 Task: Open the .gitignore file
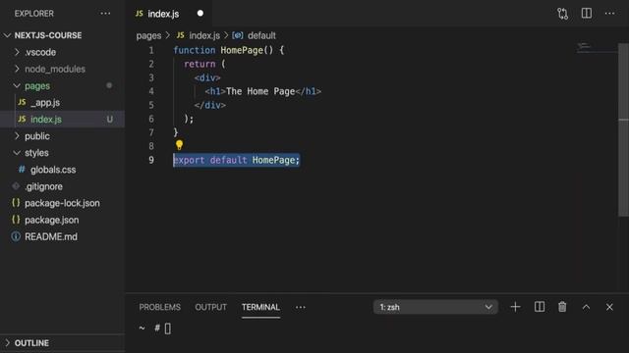tap(43, 186)
